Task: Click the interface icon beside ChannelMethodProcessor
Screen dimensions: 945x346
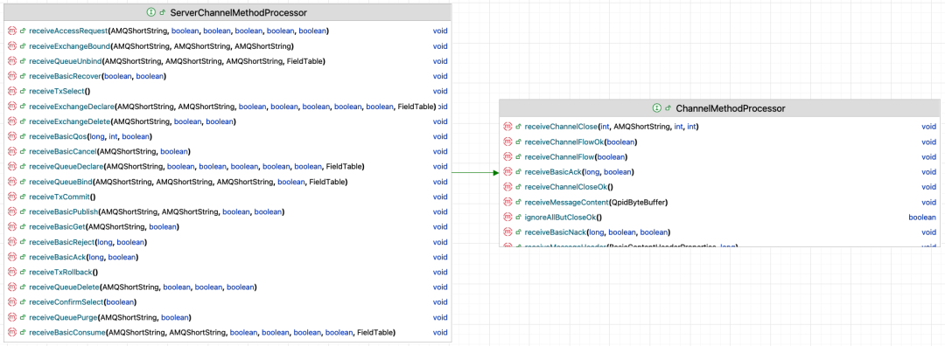Action: pos(657,108)
